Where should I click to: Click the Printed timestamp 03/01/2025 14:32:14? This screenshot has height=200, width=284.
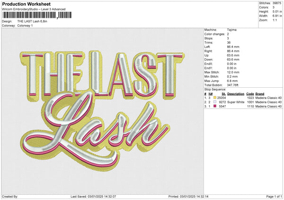click(x=194, y=197)
